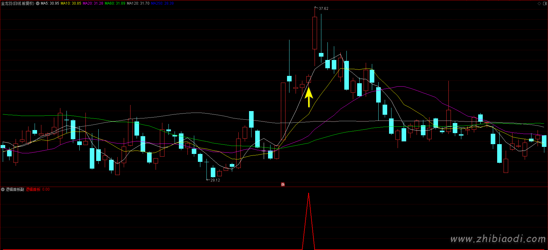548x250 pixels.
Task: Select the yellow MA10 indicator label
Action: click(x=71, y=3)
